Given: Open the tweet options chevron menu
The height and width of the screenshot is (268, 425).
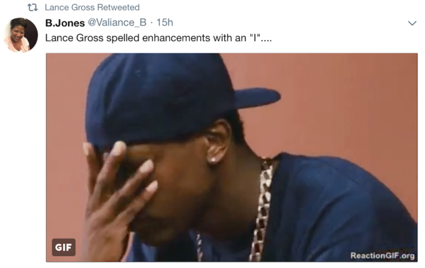Looking at the screenshot, I should (412, 23).
